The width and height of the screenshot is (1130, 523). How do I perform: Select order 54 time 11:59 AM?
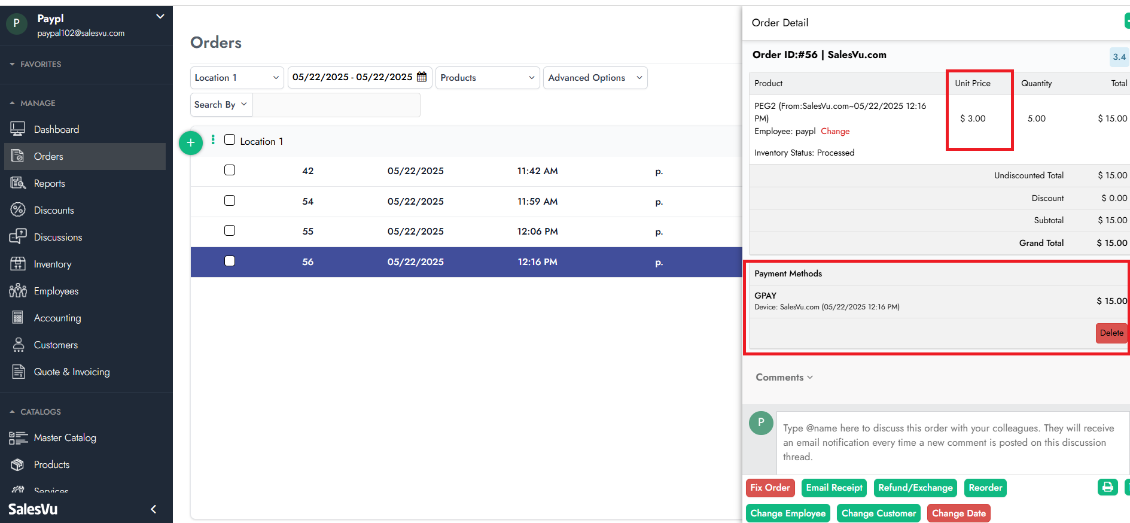coord(537,202)
